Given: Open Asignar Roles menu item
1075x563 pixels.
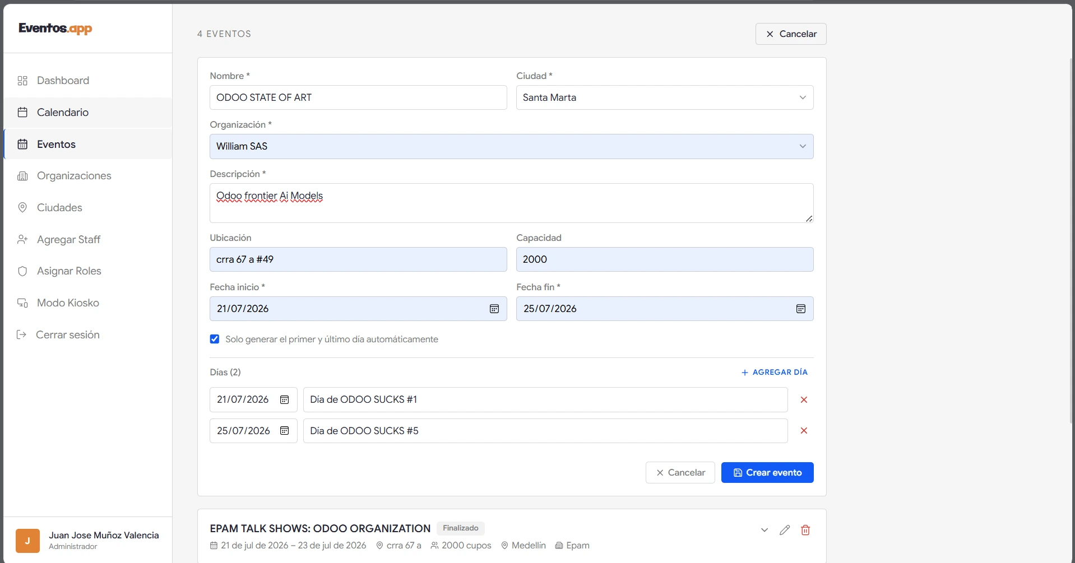Looking at the screenshot, I should 88,271.
